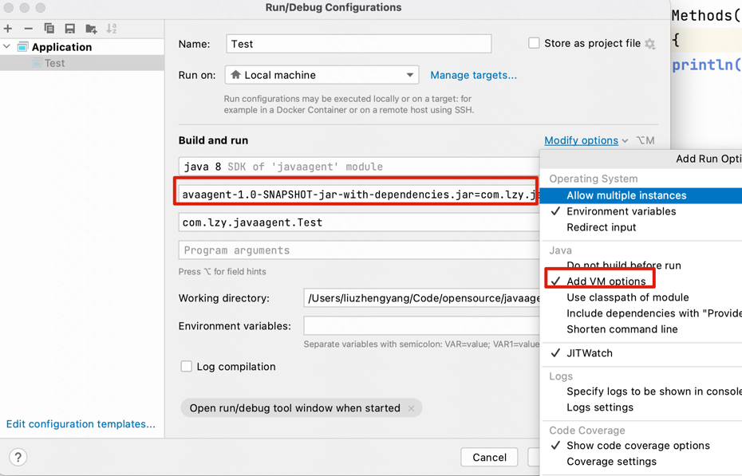Viewport: 742px width, 476px height.
Task: Collapse the Application tree node
Action: pyautogui.click(x=6, y=46)
